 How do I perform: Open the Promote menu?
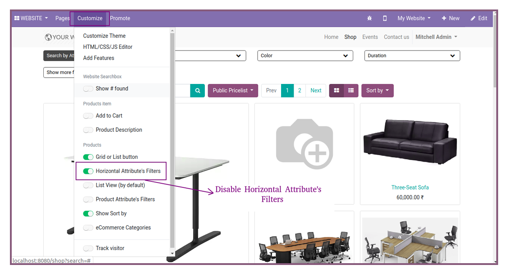click(x=120, y=18)
